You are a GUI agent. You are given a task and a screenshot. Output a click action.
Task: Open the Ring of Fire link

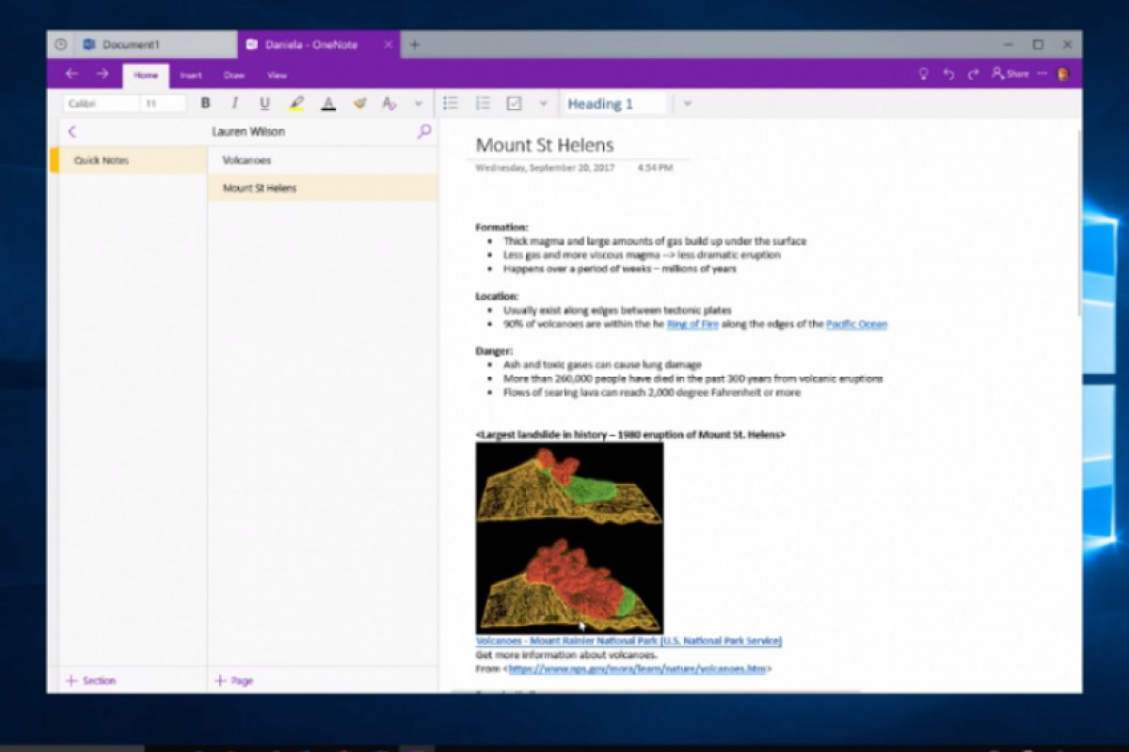point(692,324)
